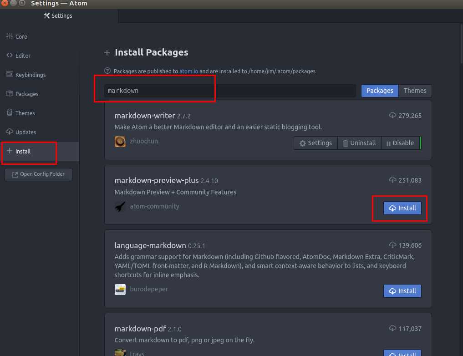Viewport: 463px width, 356px height.
Task: Click the tools icon on Settings tab
Action: pos(46,15)
